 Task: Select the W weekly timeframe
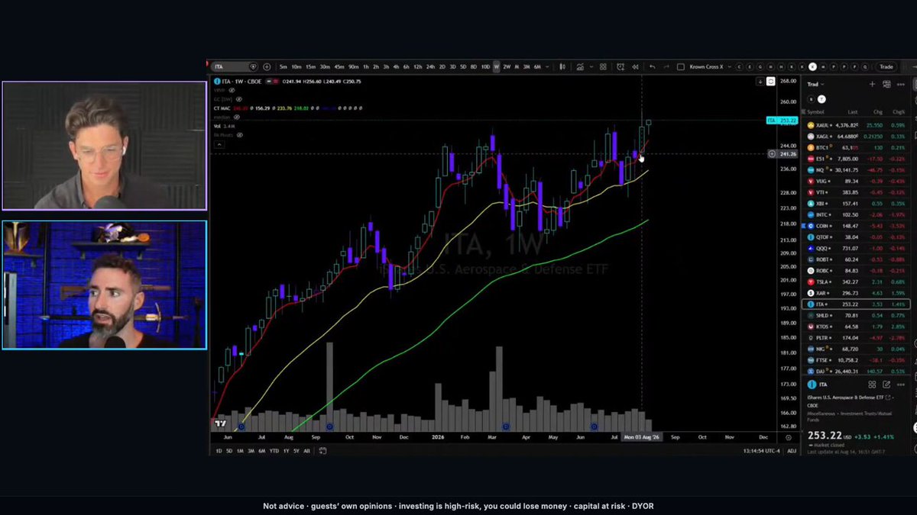(496, 66)
